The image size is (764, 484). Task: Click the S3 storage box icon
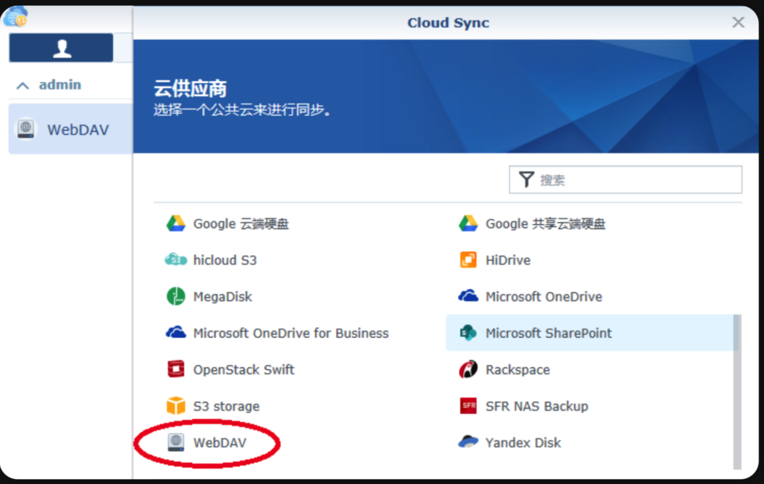click(x=176, y=406)
